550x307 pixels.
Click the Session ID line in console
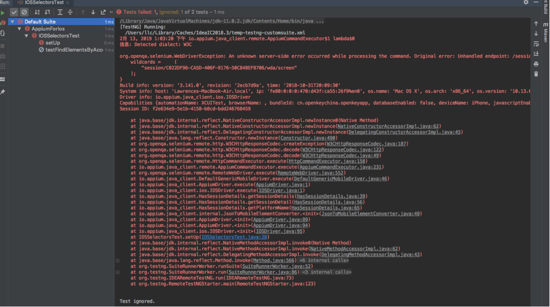tap(185, 109)
